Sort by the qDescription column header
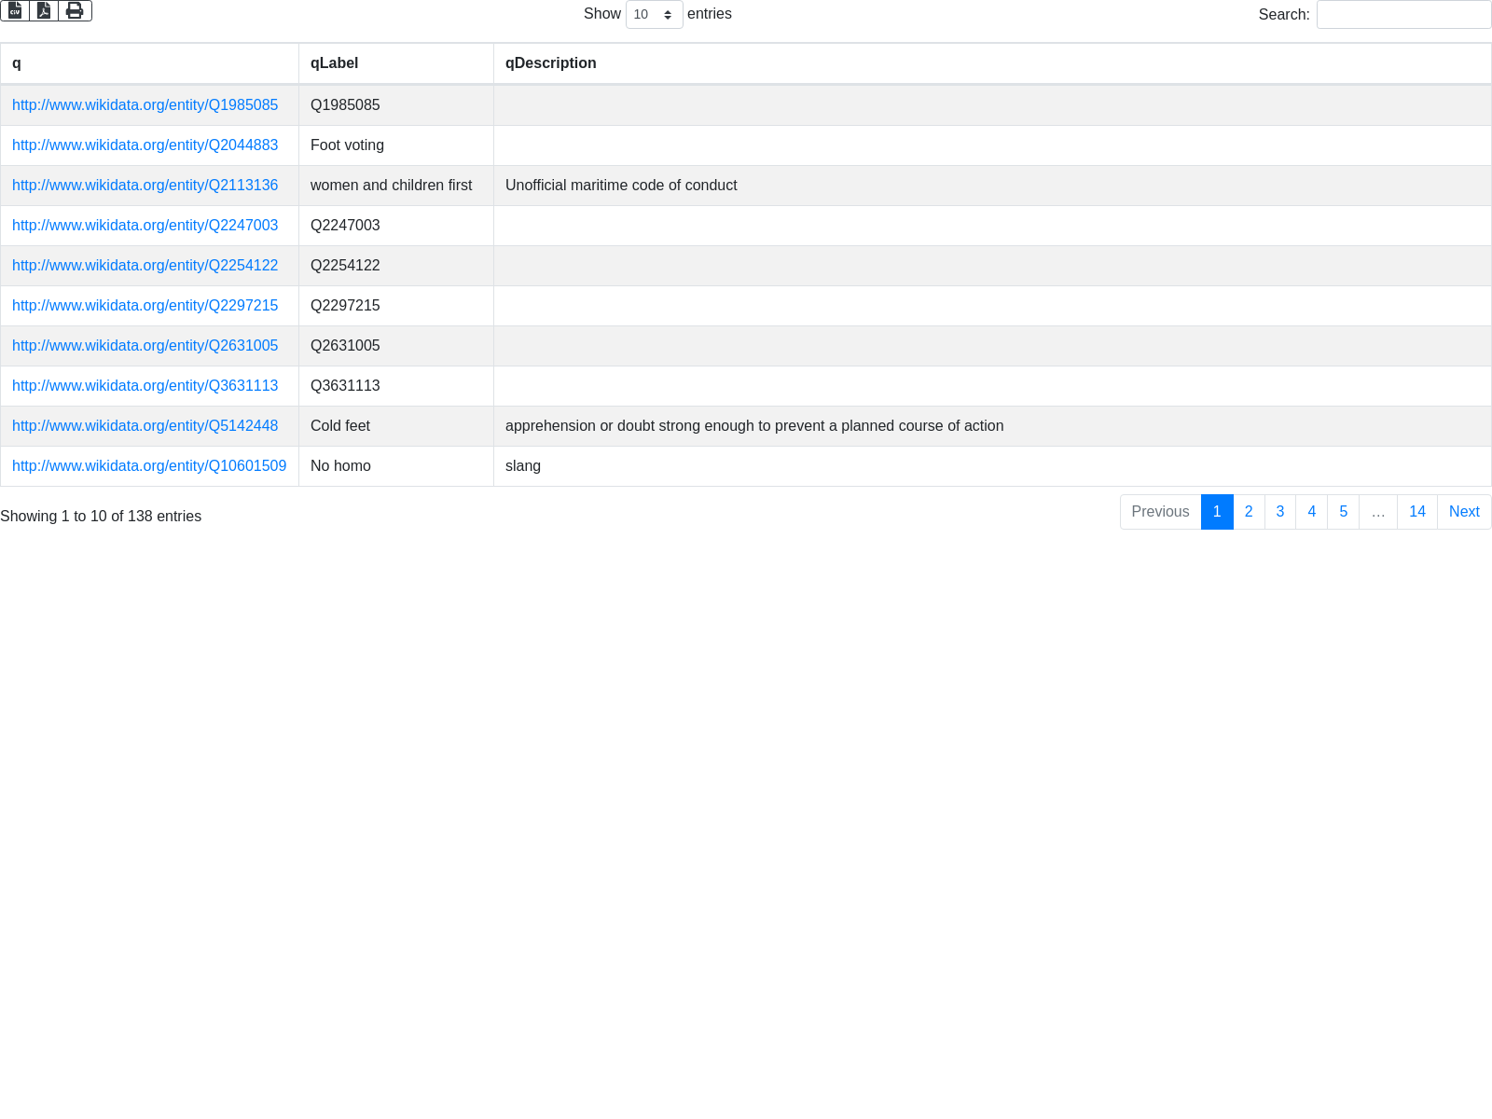Image resolution: width=1492 pixels, height=1119 pixels. (x=991, y=63)
